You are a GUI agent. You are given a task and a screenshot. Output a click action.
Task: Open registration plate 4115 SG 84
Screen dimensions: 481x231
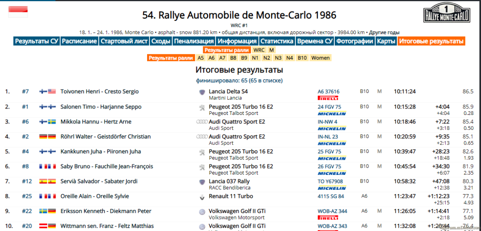[x=331, y=197]
